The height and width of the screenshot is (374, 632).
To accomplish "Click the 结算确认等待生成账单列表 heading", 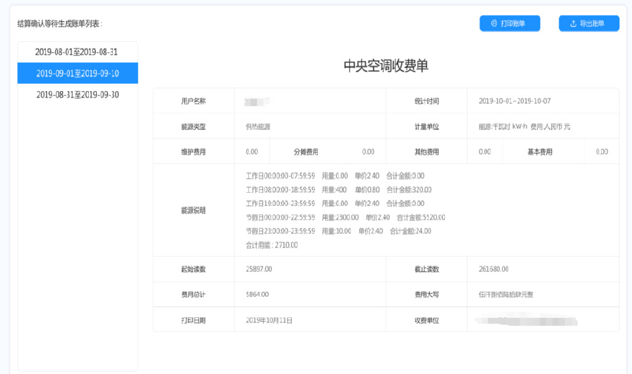I will point(60,24).
